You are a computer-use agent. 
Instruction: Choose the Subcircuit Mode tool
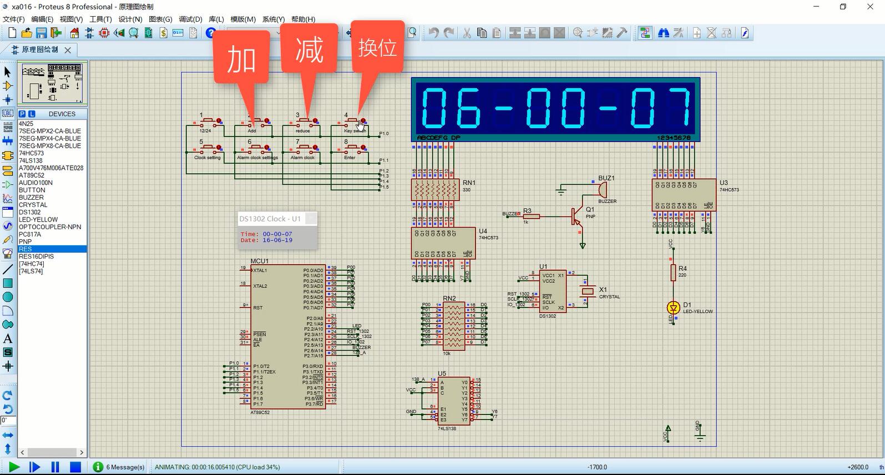[8, 156]
